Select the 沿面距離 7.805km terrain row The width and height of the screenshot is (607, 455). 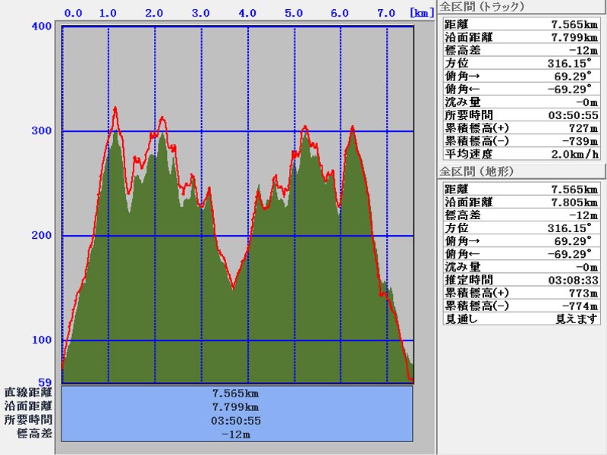coord(521,202)
